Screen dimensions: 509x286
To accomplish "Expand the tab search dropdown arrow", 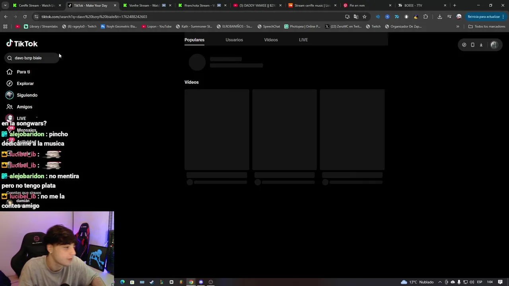I will coord(5,6).
